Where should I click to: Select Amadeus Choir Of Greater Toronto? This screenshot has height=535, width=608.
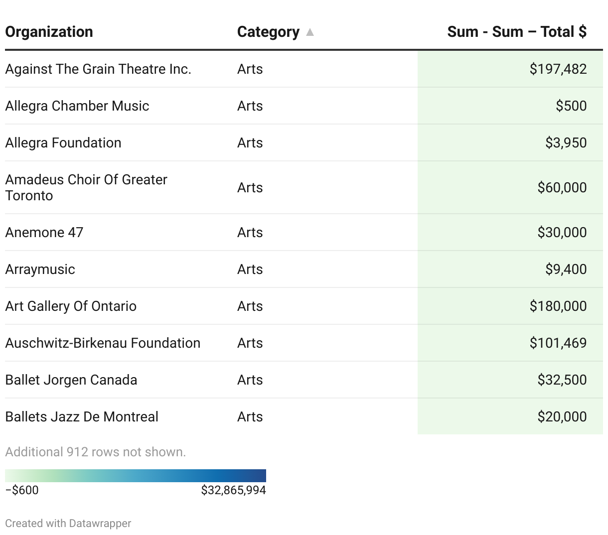click(86, 187)
